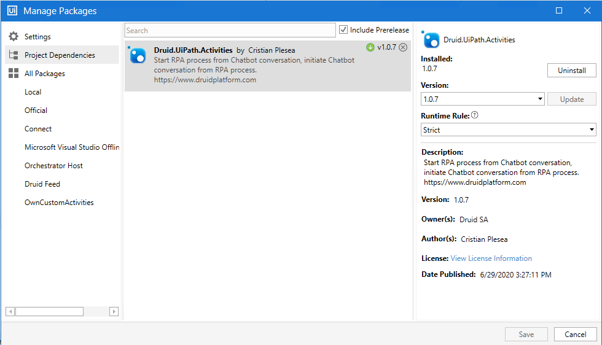Expand the Runtime Rule Strict dropdown
The height and width of the screenshot is (345, 602).
(509, 130)
